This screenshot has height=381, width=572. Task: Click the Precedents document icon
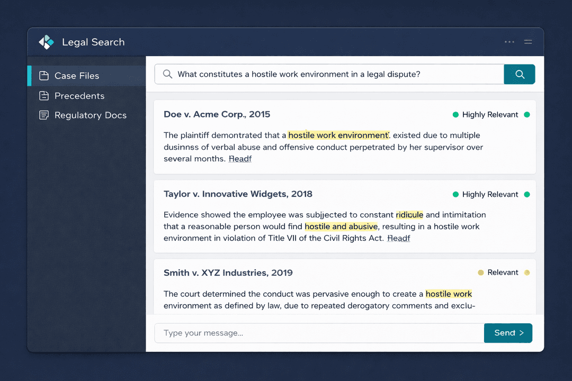tap(43, 96)
